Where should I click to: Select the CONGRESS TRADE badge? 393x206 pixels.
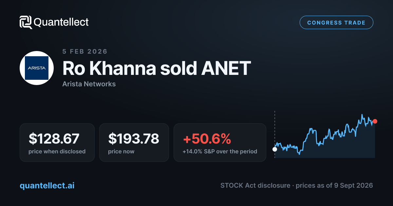(x=336, y=23)
